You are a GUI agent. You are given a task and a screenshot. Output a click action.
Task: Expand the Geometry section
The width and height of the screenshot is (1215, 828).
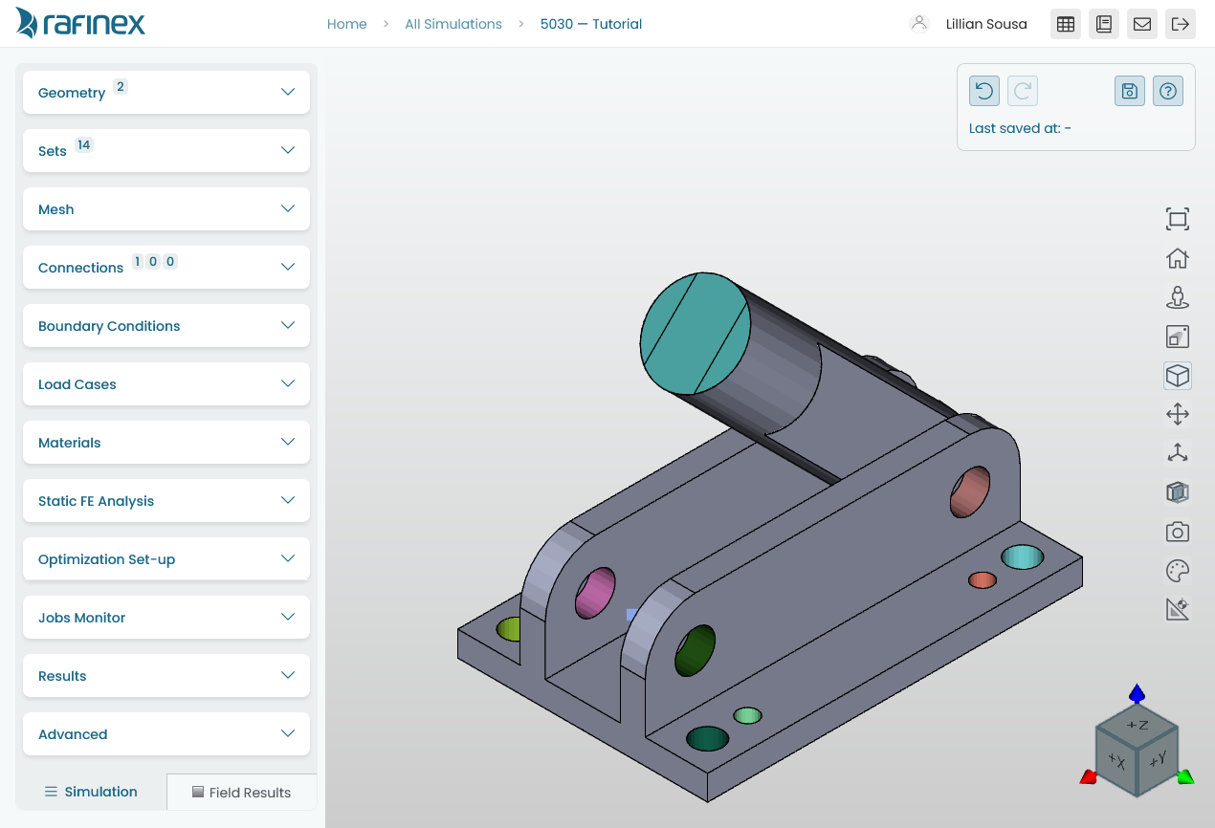(166, 92)
